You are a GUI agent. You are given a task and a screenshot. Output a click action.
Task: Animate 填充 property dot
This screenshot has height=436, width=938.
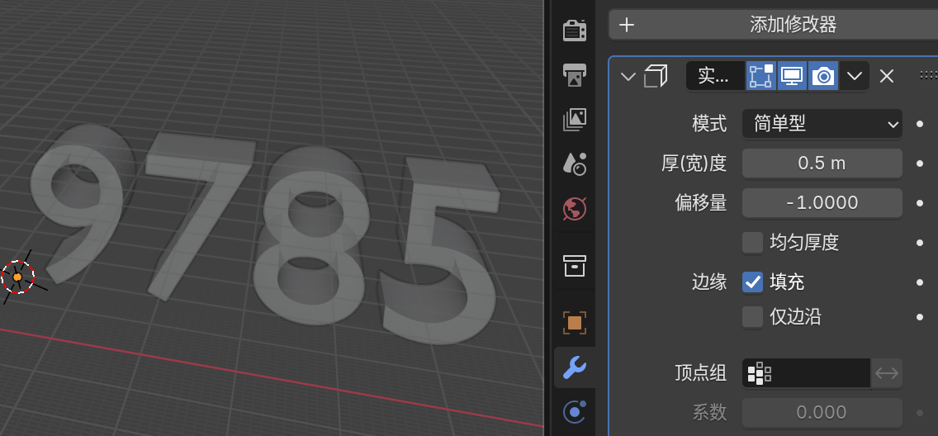[920, 282]
